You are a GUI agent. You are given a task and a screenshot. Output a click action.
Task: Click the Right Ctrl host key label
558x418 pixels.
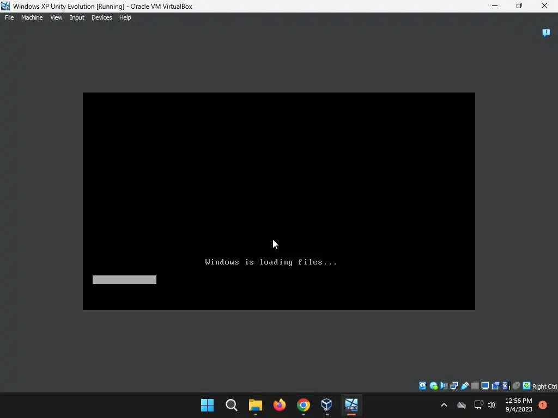click(544, 386)
